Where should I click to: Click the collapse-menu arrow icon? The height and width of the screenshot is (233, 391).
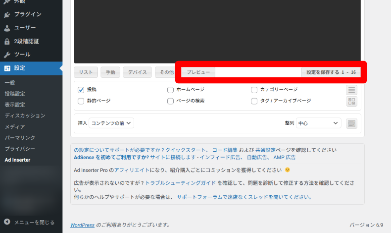[7, 222]
